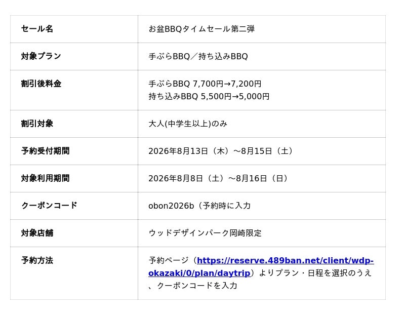Select the 対象店舗 row label
This screenshot has height=315, width=405.
(37, 233)
